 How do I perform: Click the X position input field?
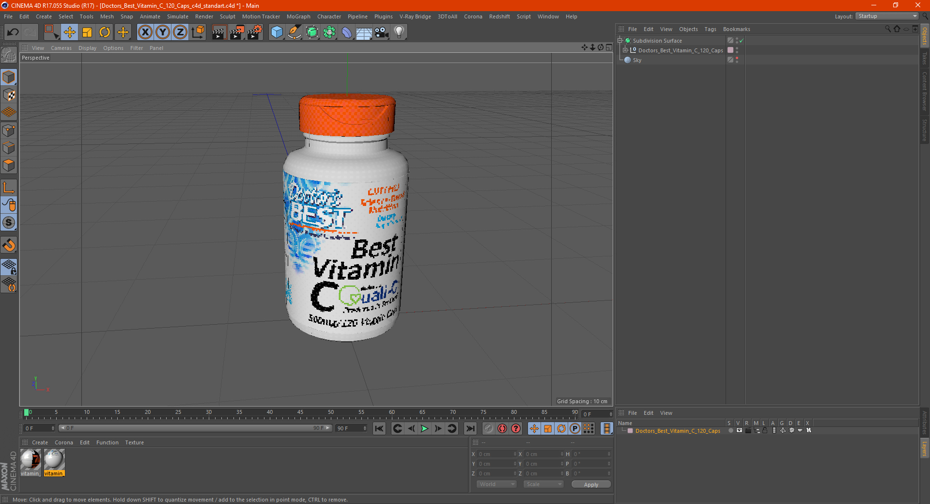[x=497, y=455]
